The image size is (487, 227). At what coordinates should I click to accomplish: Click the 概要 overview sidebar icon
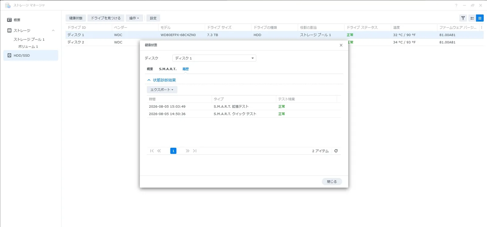pyautogui.click(x=9, y=20)
